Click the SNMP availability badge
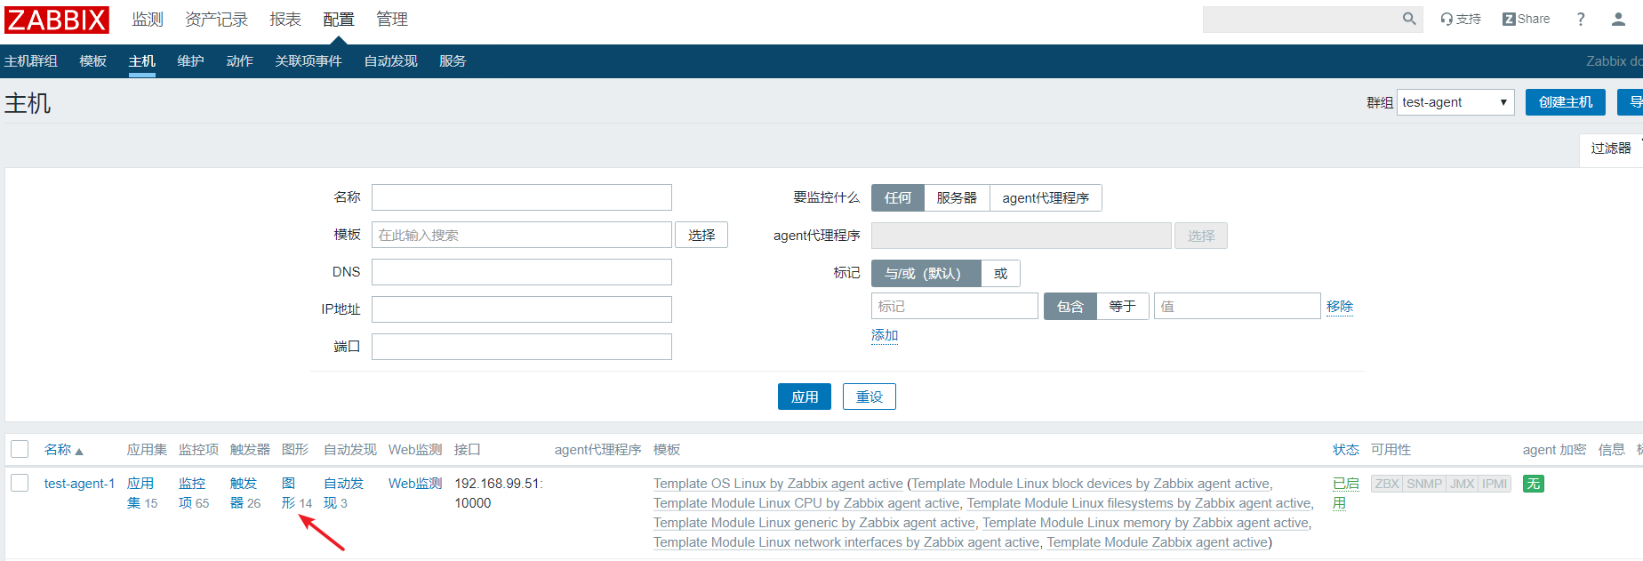The image size is (1643, 561). (1424, 484)
